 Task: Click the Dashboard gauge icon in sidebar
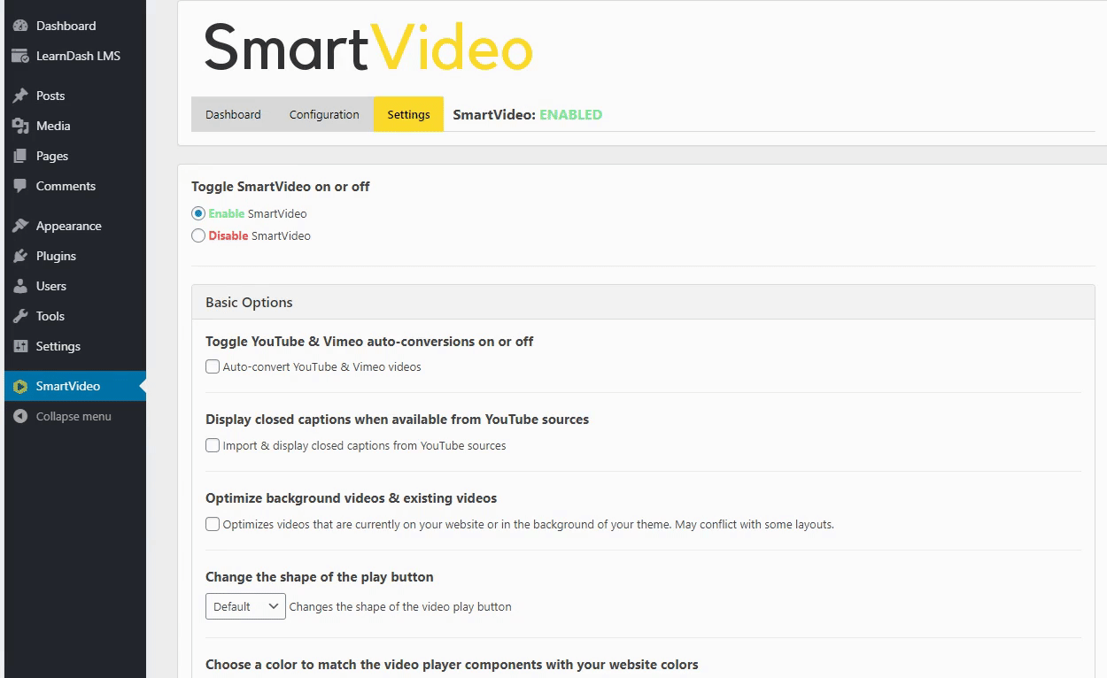[20, 26]
